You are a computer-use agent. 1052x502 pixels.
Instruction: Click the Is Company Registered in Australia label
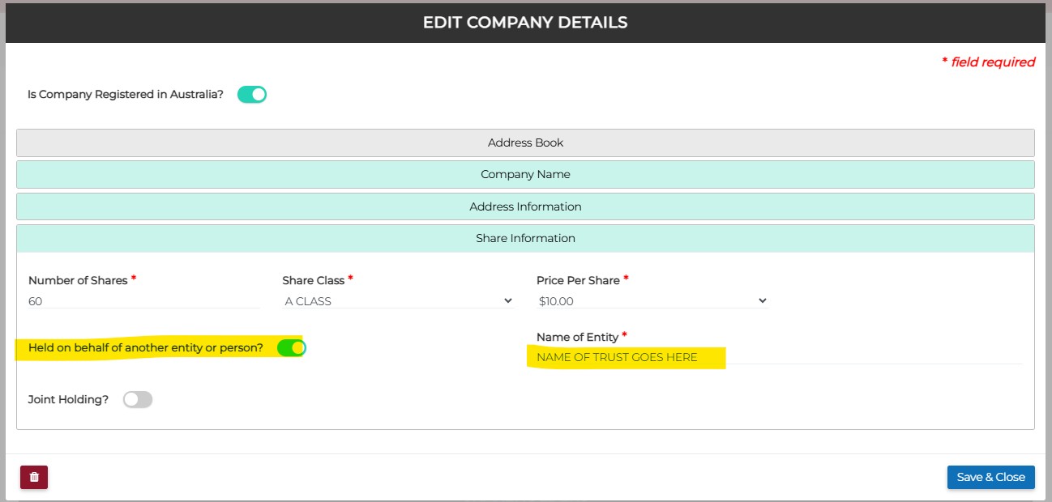click(126, 95)
